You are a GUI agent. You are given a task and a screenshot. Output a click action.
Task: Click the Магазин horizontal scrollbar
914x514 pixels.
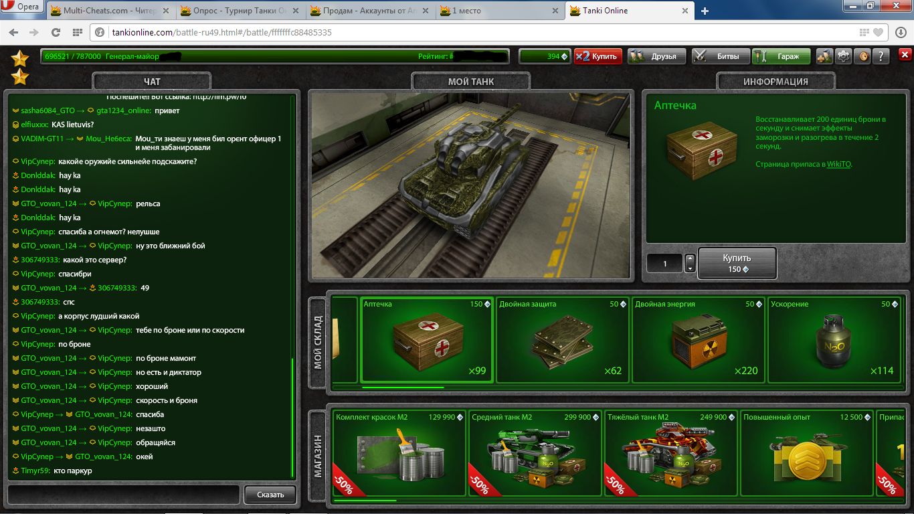tap(365, 500)
